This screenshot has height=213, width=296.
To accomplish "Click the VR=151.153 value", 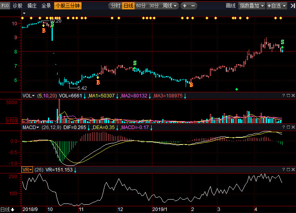I will (x=59, y=170).
